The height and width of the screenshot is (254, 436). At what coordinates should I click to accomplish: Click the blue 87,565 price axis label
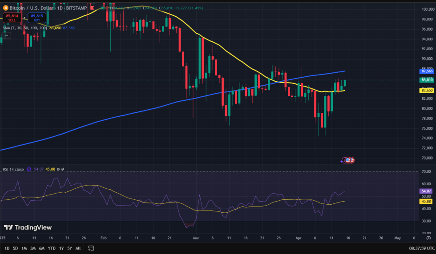pos(427,71)
